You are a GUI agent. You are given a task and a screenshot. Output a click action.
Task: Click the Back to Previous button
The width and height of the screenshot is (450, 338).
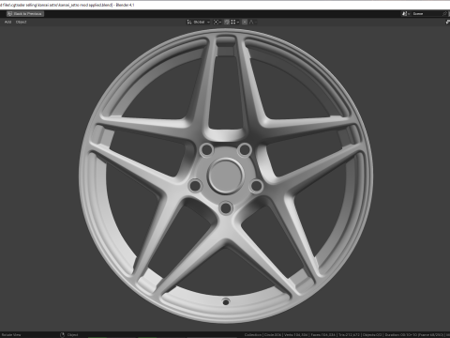click(25, 14)
